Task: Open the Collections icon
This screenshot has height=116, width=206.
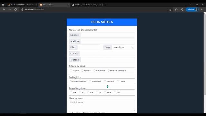Action: tap(183, 9)
